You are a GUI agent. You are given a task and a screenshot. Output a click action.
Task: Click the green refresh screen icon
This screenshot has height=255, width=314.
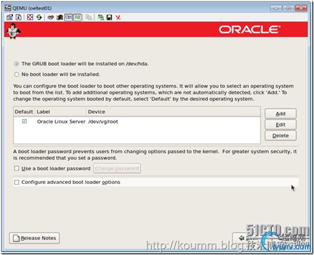39,17
